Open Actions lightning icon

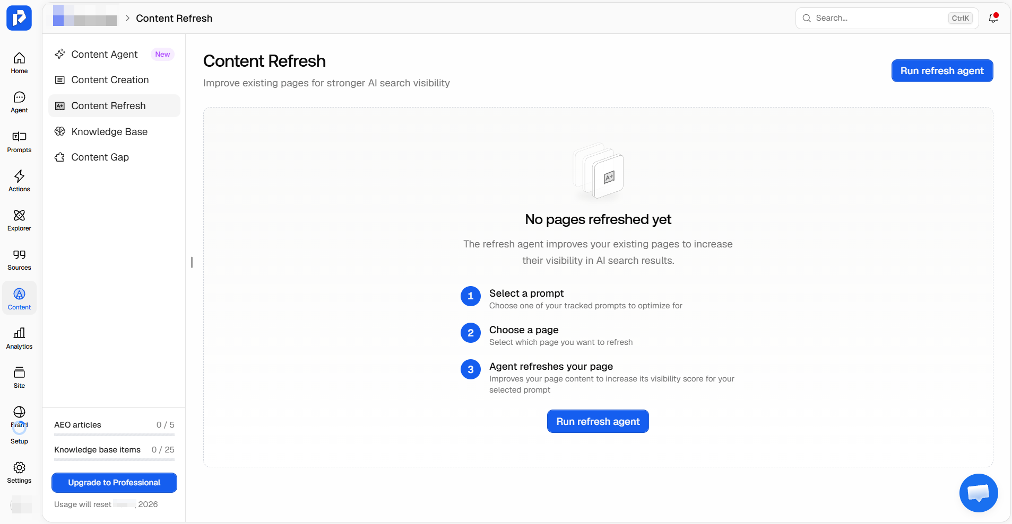coord(19,181)
